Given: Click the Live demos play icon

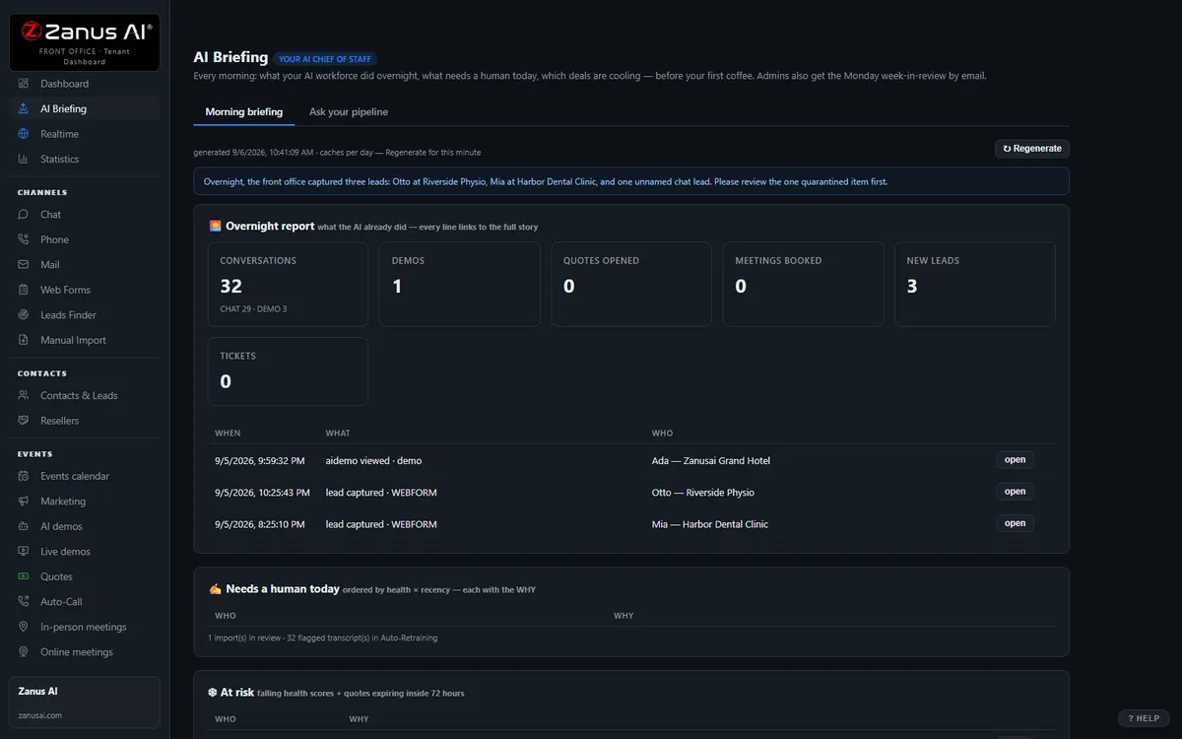Looking at the screenshot, I should click(x=24, y=551).
